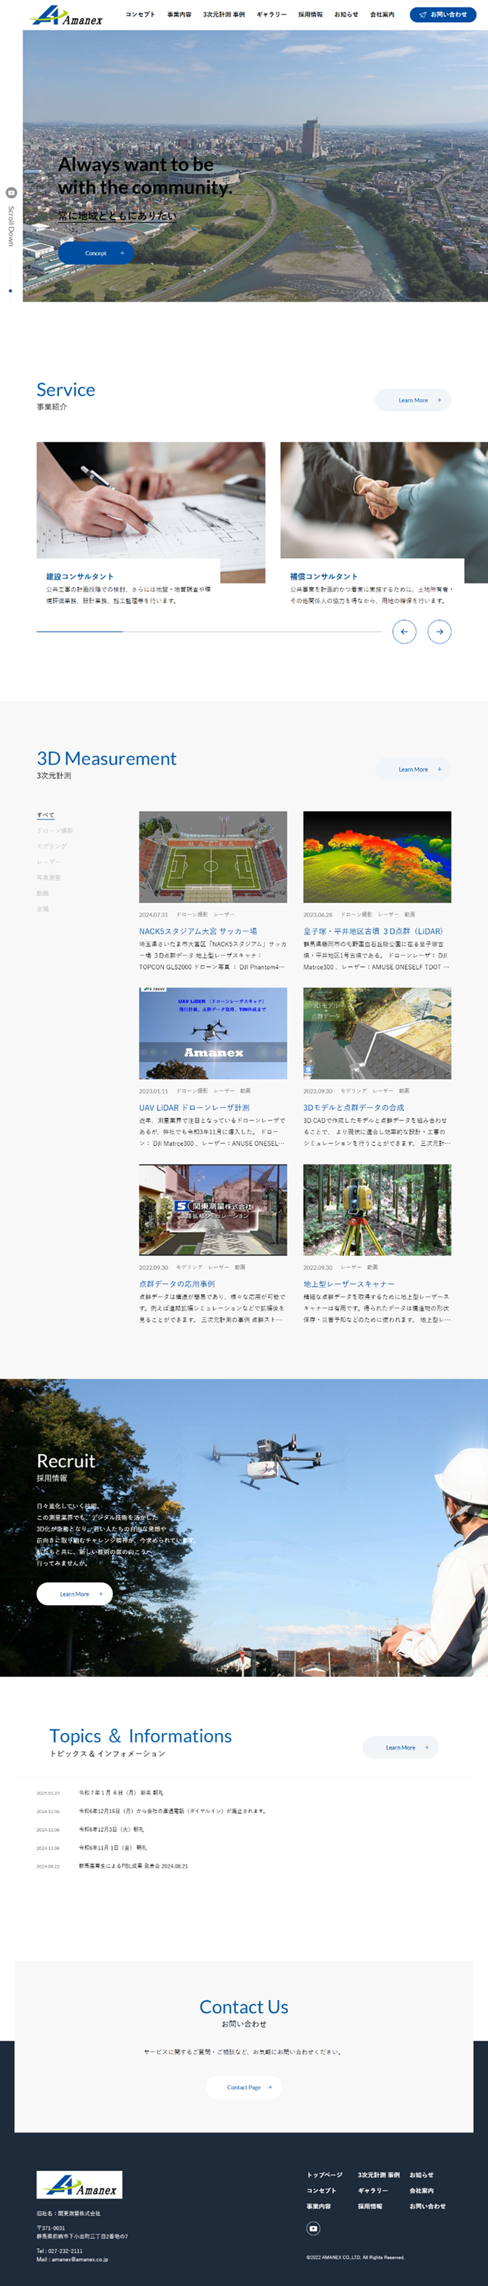Open the 建設コンサルタント service title
This screenshot has width=488, height=2286.
click(x=80, y=577)
